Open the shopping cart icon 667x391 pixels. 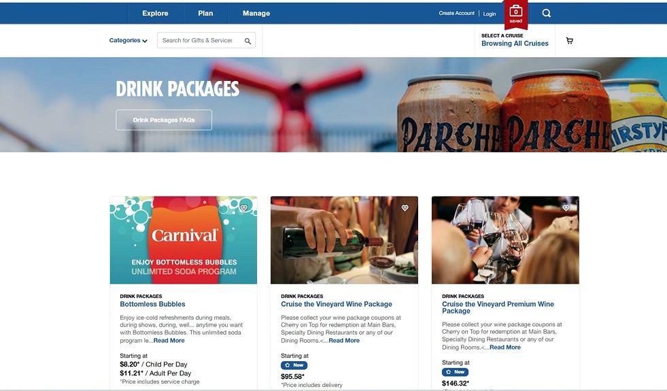pyautogui.click(x=570, y=41)
